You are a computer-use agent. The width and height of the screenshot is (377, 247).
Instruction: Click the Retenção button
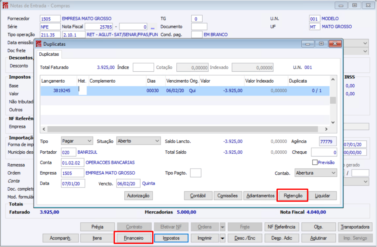[x=293, y=196]
